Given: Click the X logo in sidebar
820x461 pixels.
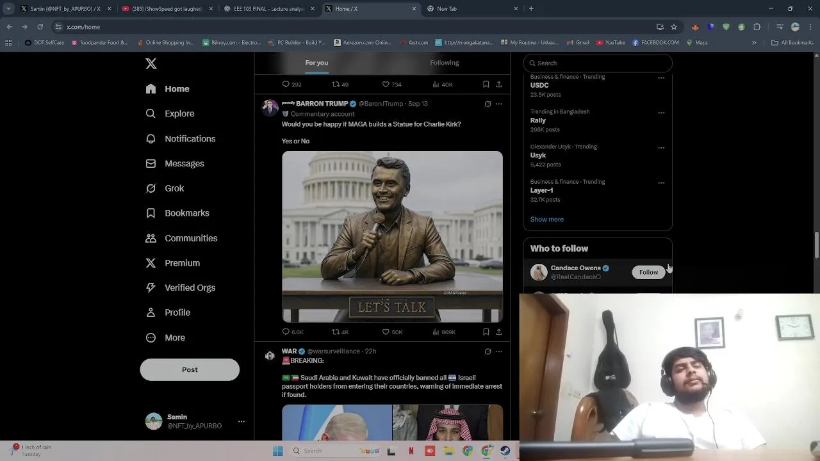Looking at the screenshot, I should 151,63.
